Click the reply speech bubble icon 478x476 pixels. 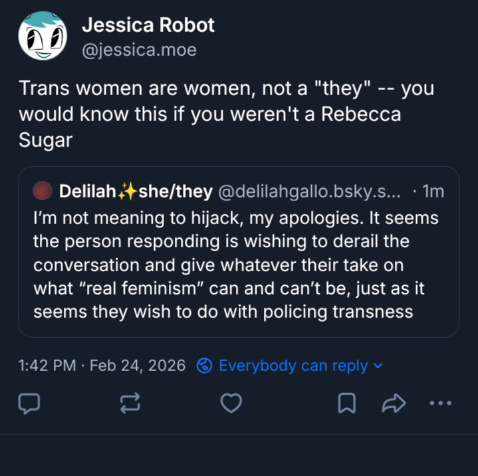pyautogui.click(x=29, y=403)
